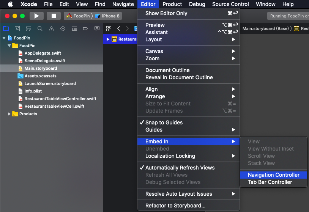Screen dimensions: 309x212
Task: Open the Project navigator folder icon
Action: pos(6,29)
